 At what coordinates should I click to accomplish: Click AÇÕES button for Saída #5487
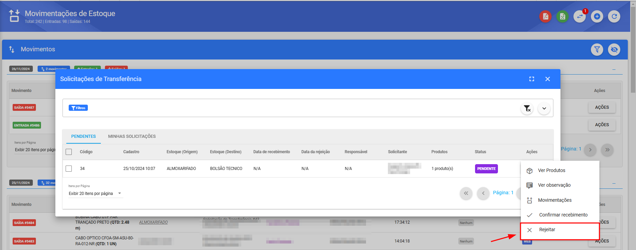601,107
